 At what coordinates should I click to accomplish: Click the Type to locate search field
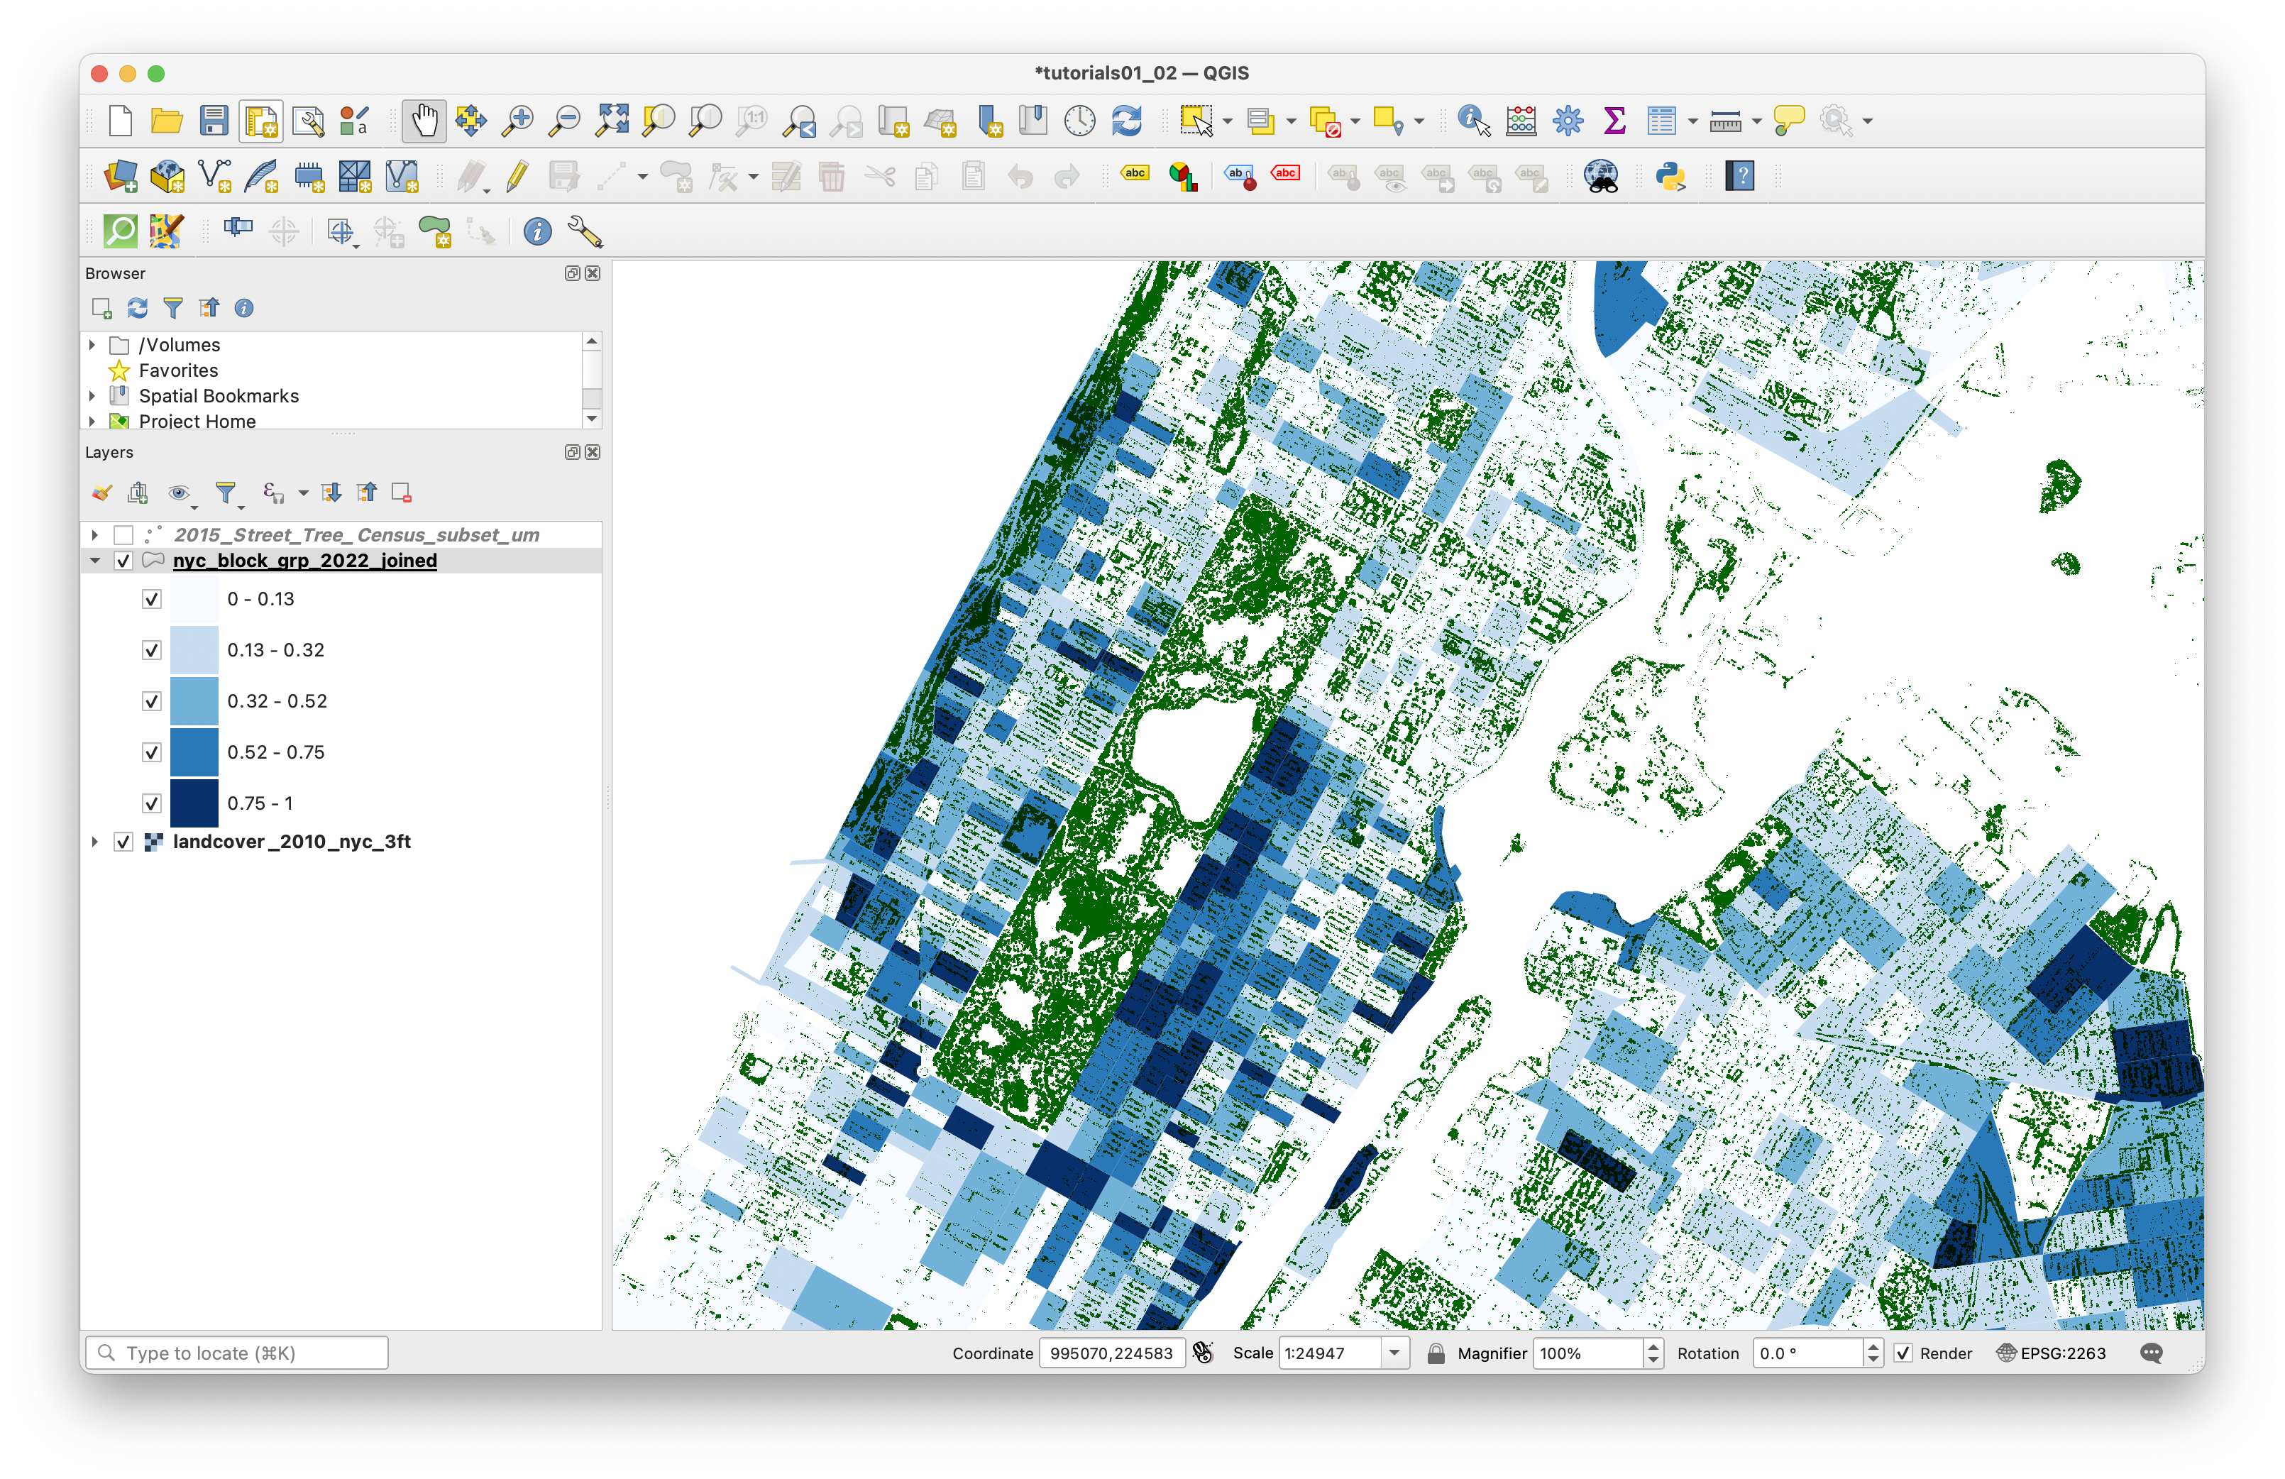pos(250,1353)
